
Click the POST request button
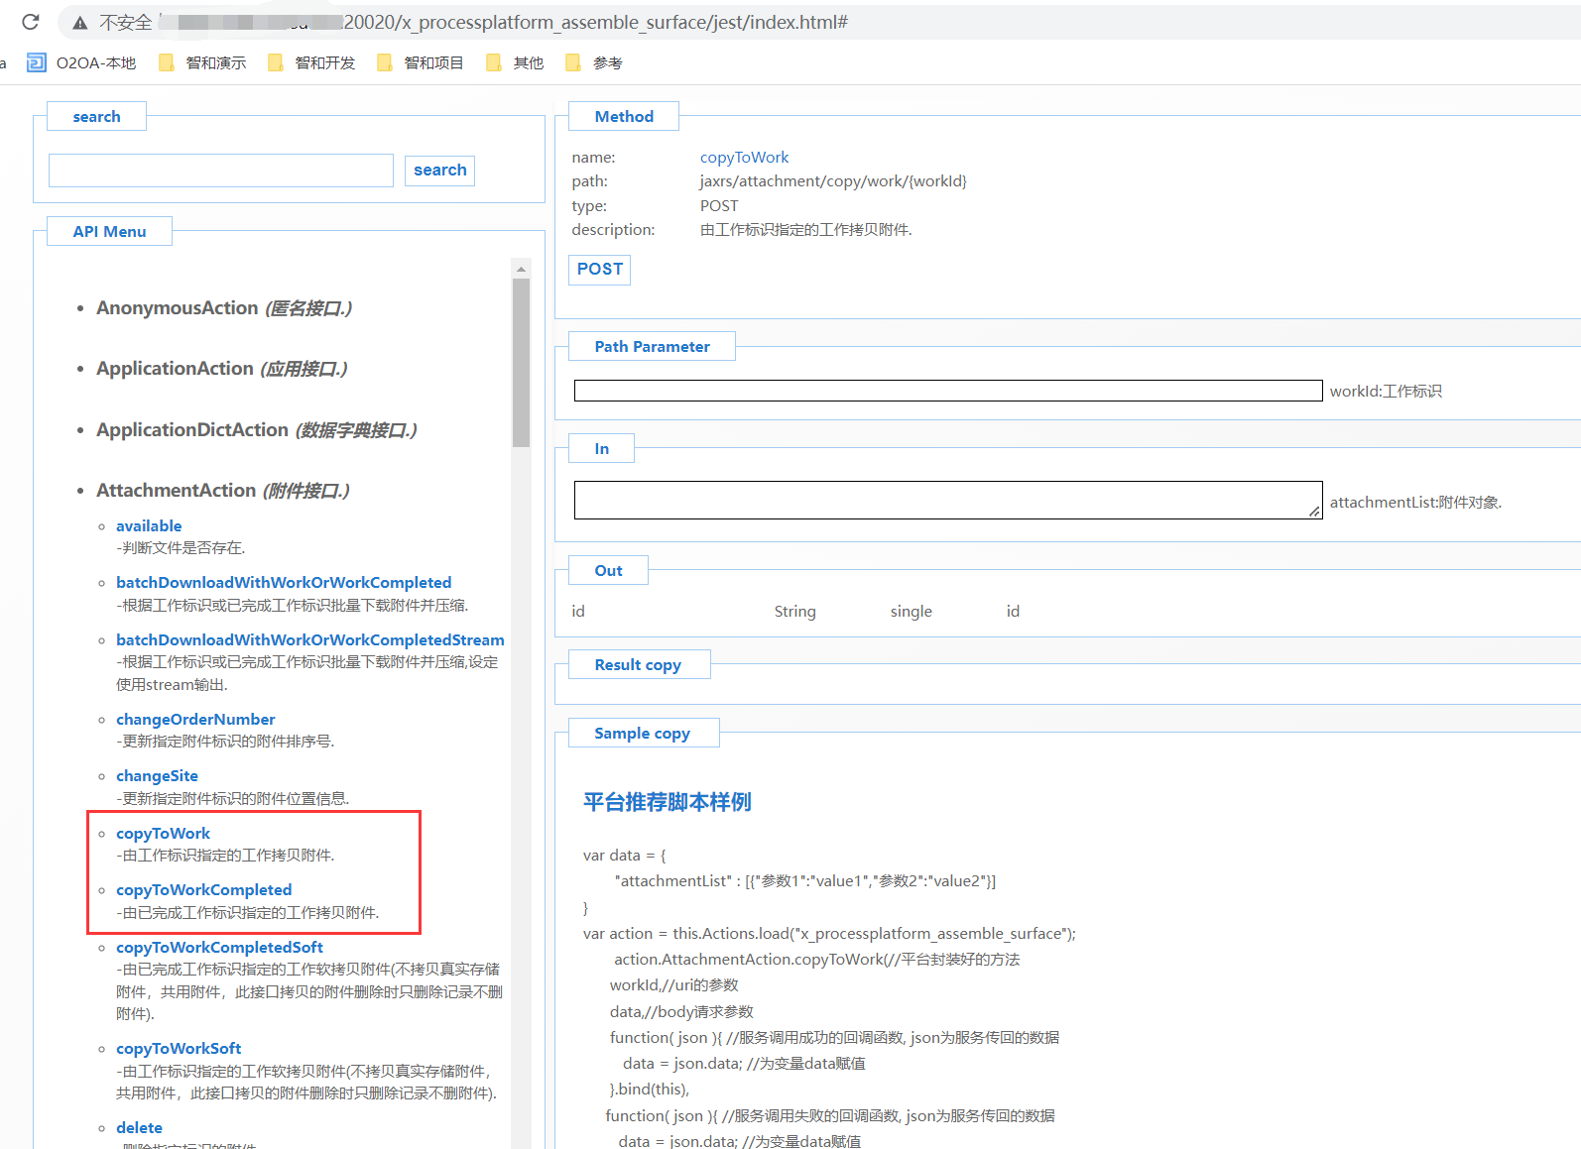pos(600,270)
